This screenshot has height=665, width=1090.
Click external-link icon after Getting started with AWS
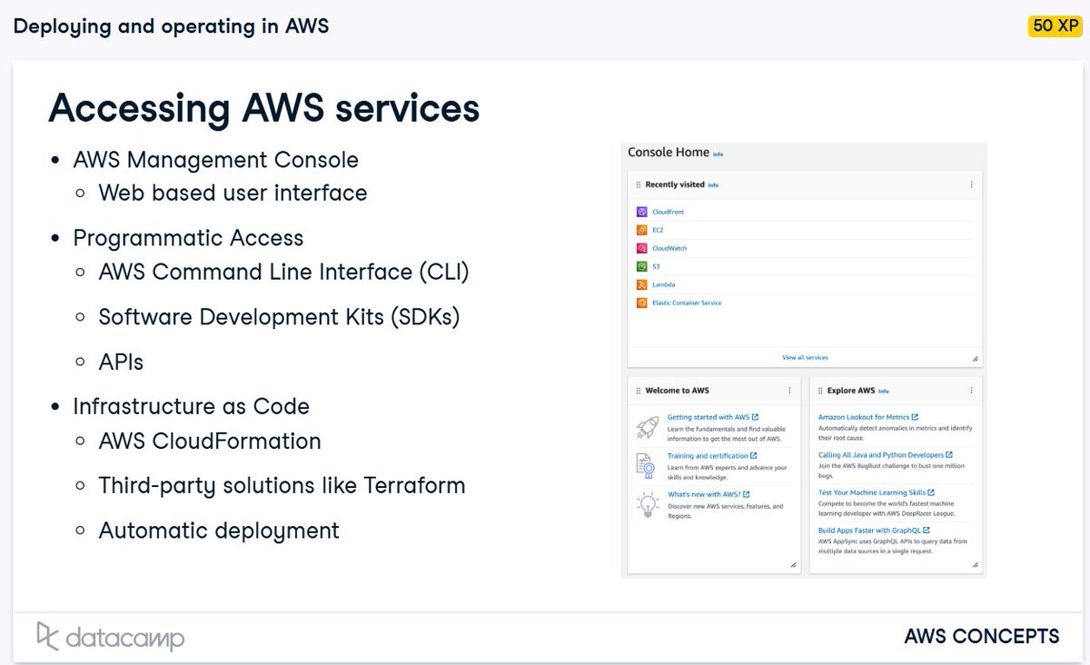tap(755, 417)
